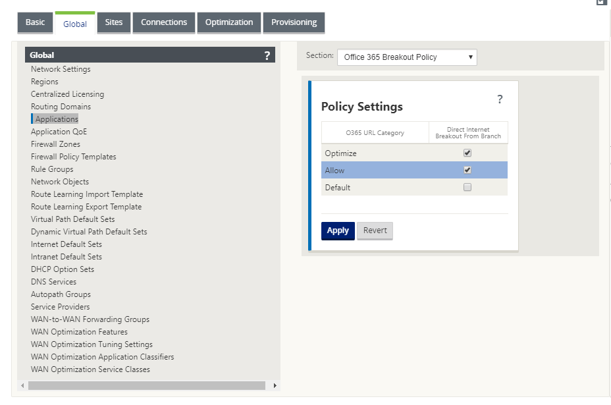This screenshot has width=611, height=405.
Task: Enable the Default breakout checkbox
Action: (467, 187)
